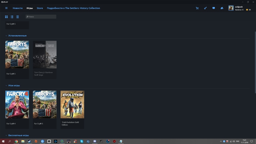Open File Explorer from the taskbar
Viewport: 256px width, 144px height.
tap(23, 141)
